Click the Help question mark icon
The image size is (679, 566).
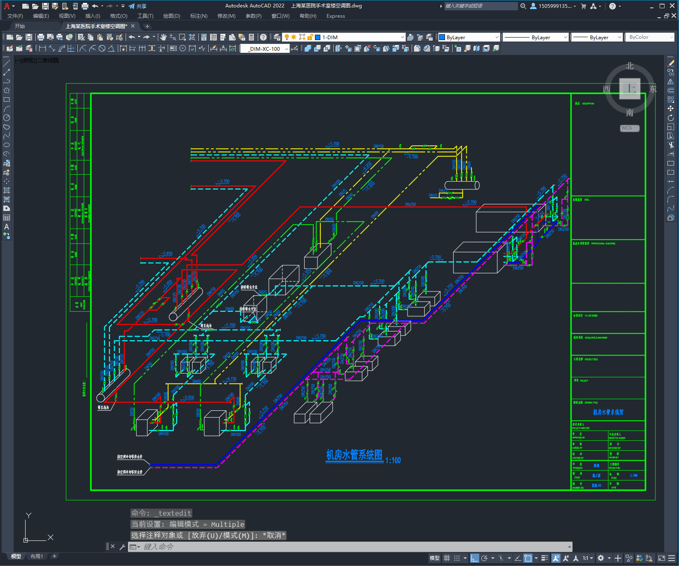263,37
